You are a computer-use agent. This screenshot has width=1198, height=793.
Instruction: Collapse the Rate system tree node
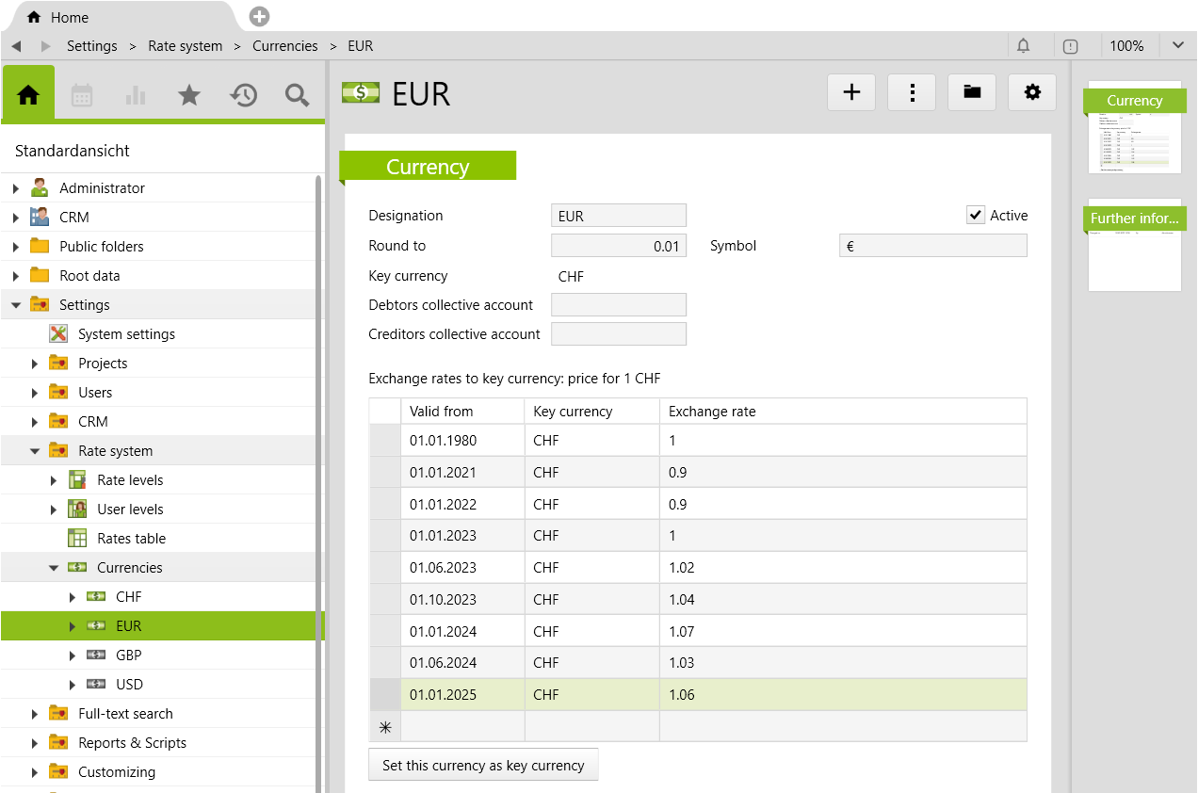[x=35, y=451]
